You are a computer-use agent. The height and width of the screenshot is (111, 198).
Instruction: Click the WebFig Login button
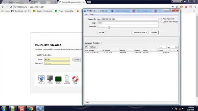(77, 60)
